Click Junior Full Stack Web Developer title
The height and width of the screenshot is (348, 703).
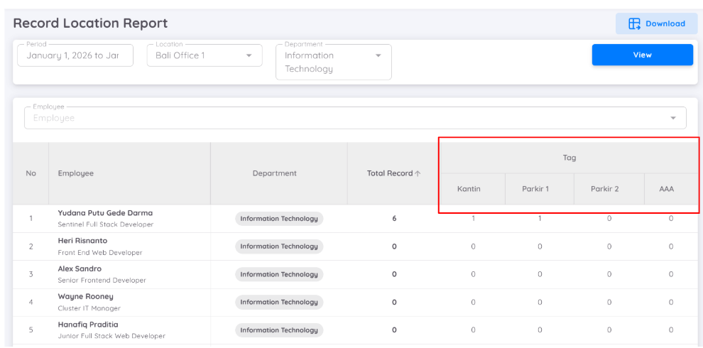click(x=111, y=336)
